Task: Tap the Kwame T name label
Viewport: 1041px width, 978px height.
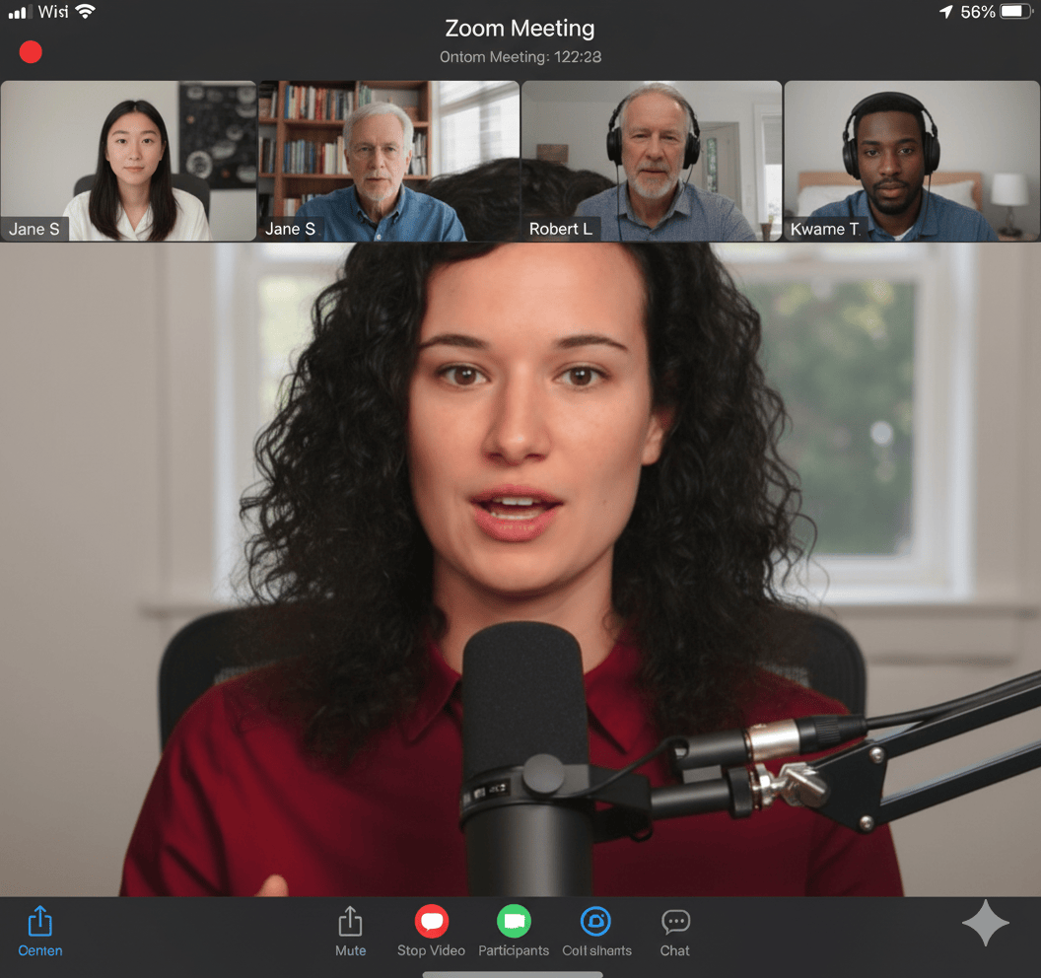Action: [x=824, y=229]
